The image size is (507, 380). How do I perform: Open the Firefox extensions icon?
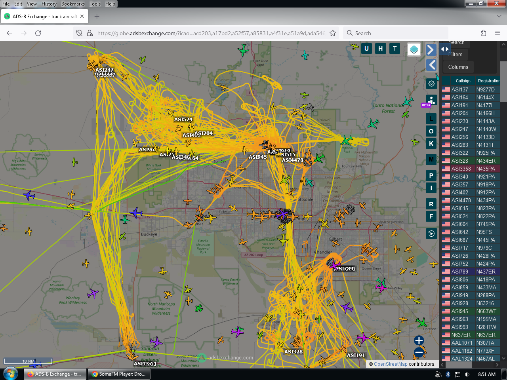point(483,33)
